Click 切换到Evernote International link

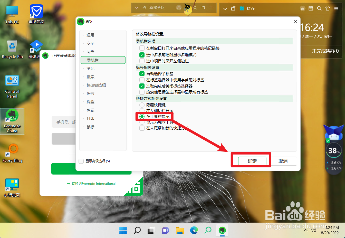(x=94, y=184)
